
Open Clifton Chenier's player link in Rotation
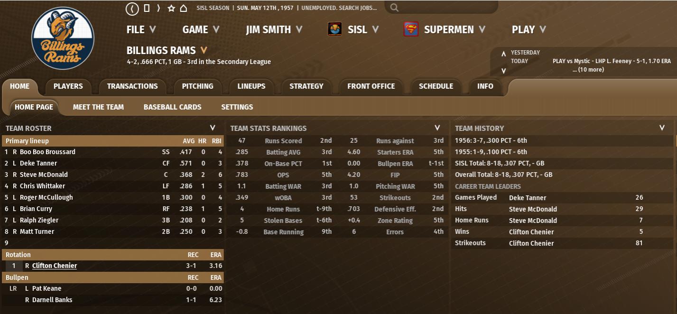tap(55, 266)
